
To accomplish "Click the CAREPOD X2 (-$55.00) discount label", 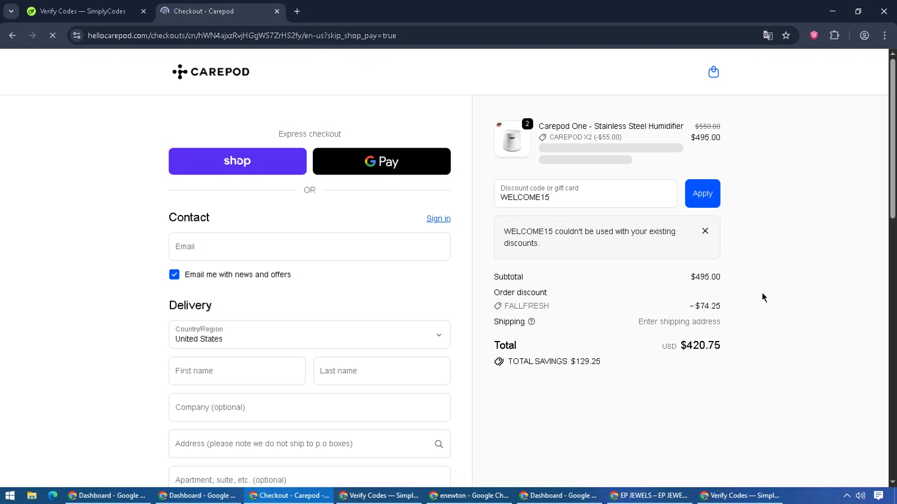I will tap(580, 137).
